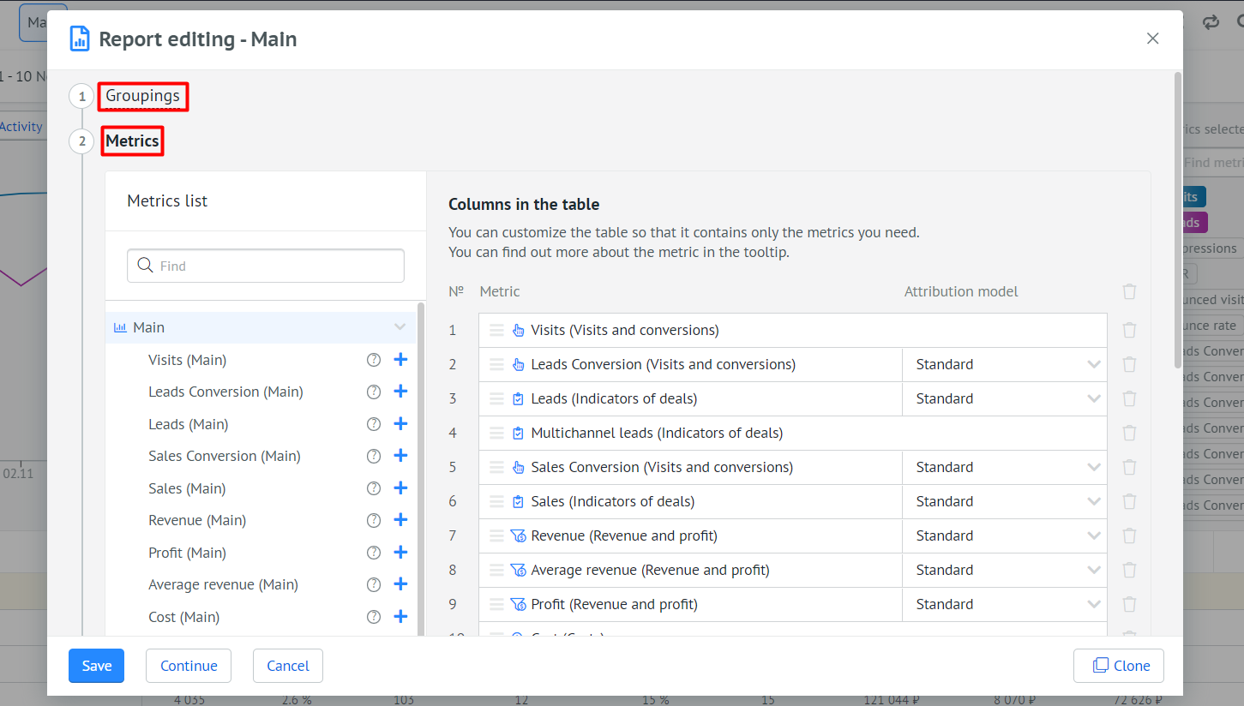Image resolution: width=1244 pixels, height=706 pixels.
Task: Show tooltip help for Profit (Main)
Action: click(374, 553)
